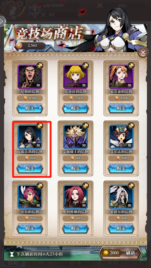Click 购买 under 蒙面骑士的信物

point(75,168)
